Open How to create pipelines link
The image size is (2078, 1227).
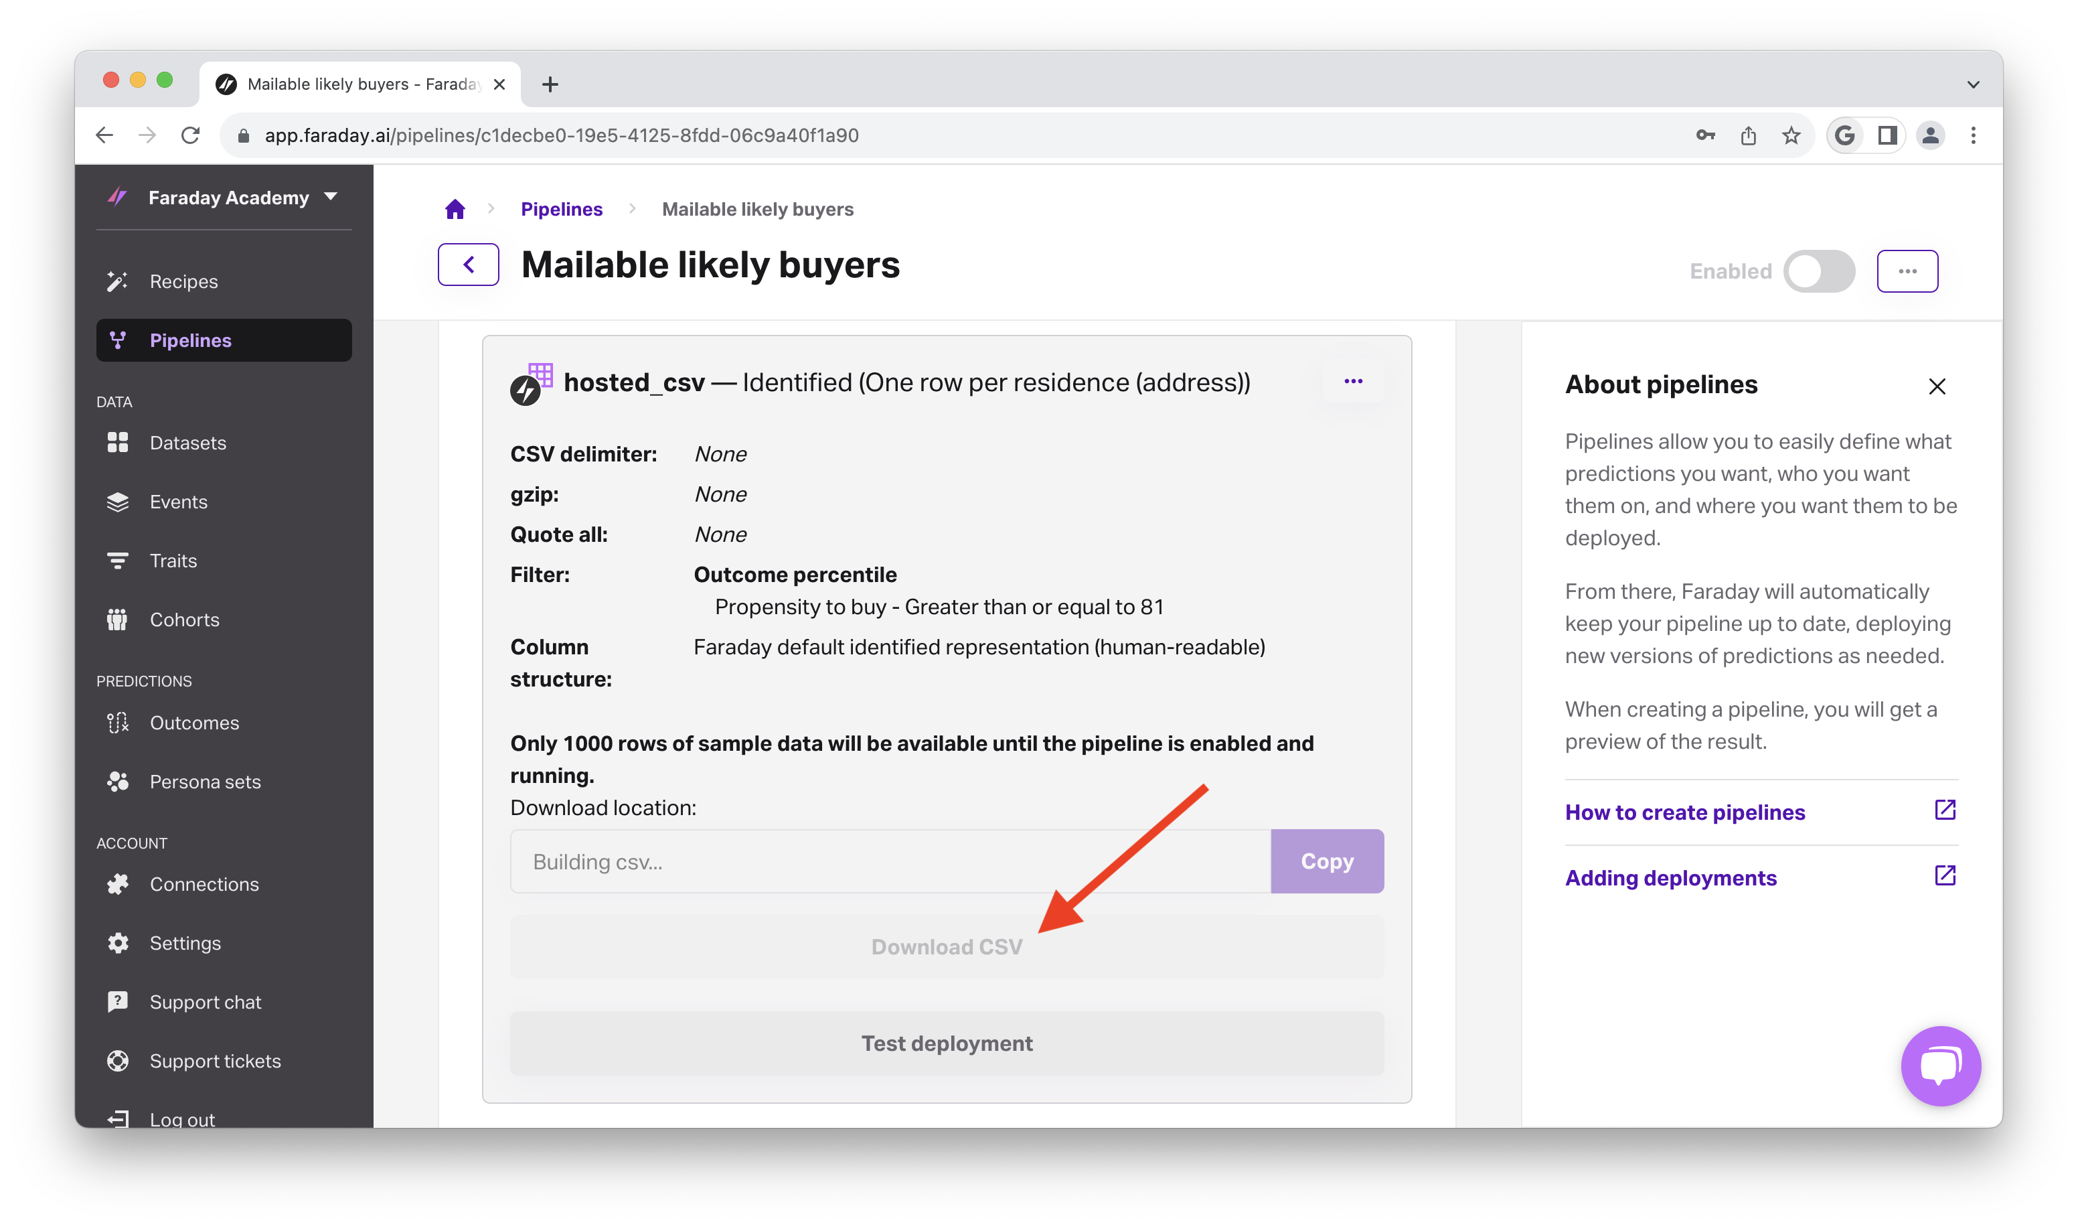pyautogui.click(x=1685, y=812)
